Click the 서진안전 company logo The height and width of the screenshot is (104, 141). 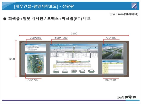127,97
